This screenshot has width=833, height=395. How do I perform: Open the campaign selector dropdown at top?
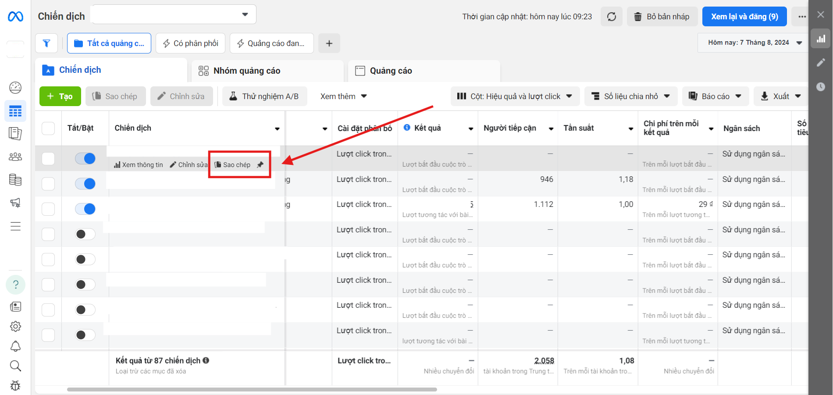click(x=173, y=14)
